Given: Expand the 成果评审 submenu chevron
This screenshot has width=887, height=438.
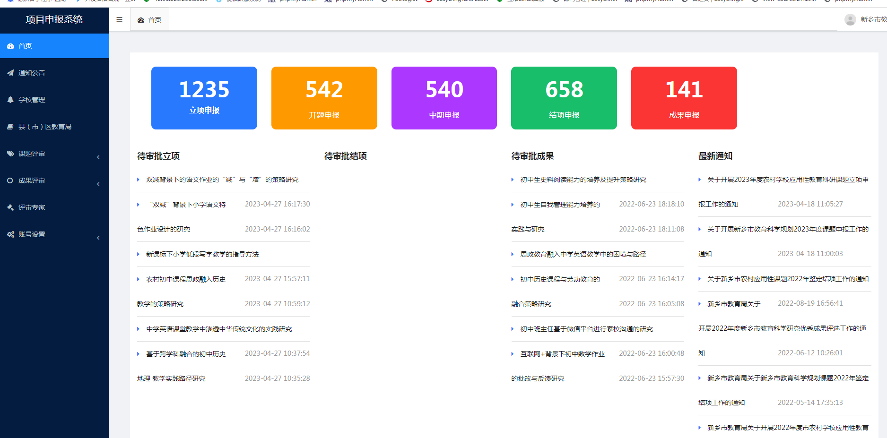Looking at the screenshot, I should point(98,184).
